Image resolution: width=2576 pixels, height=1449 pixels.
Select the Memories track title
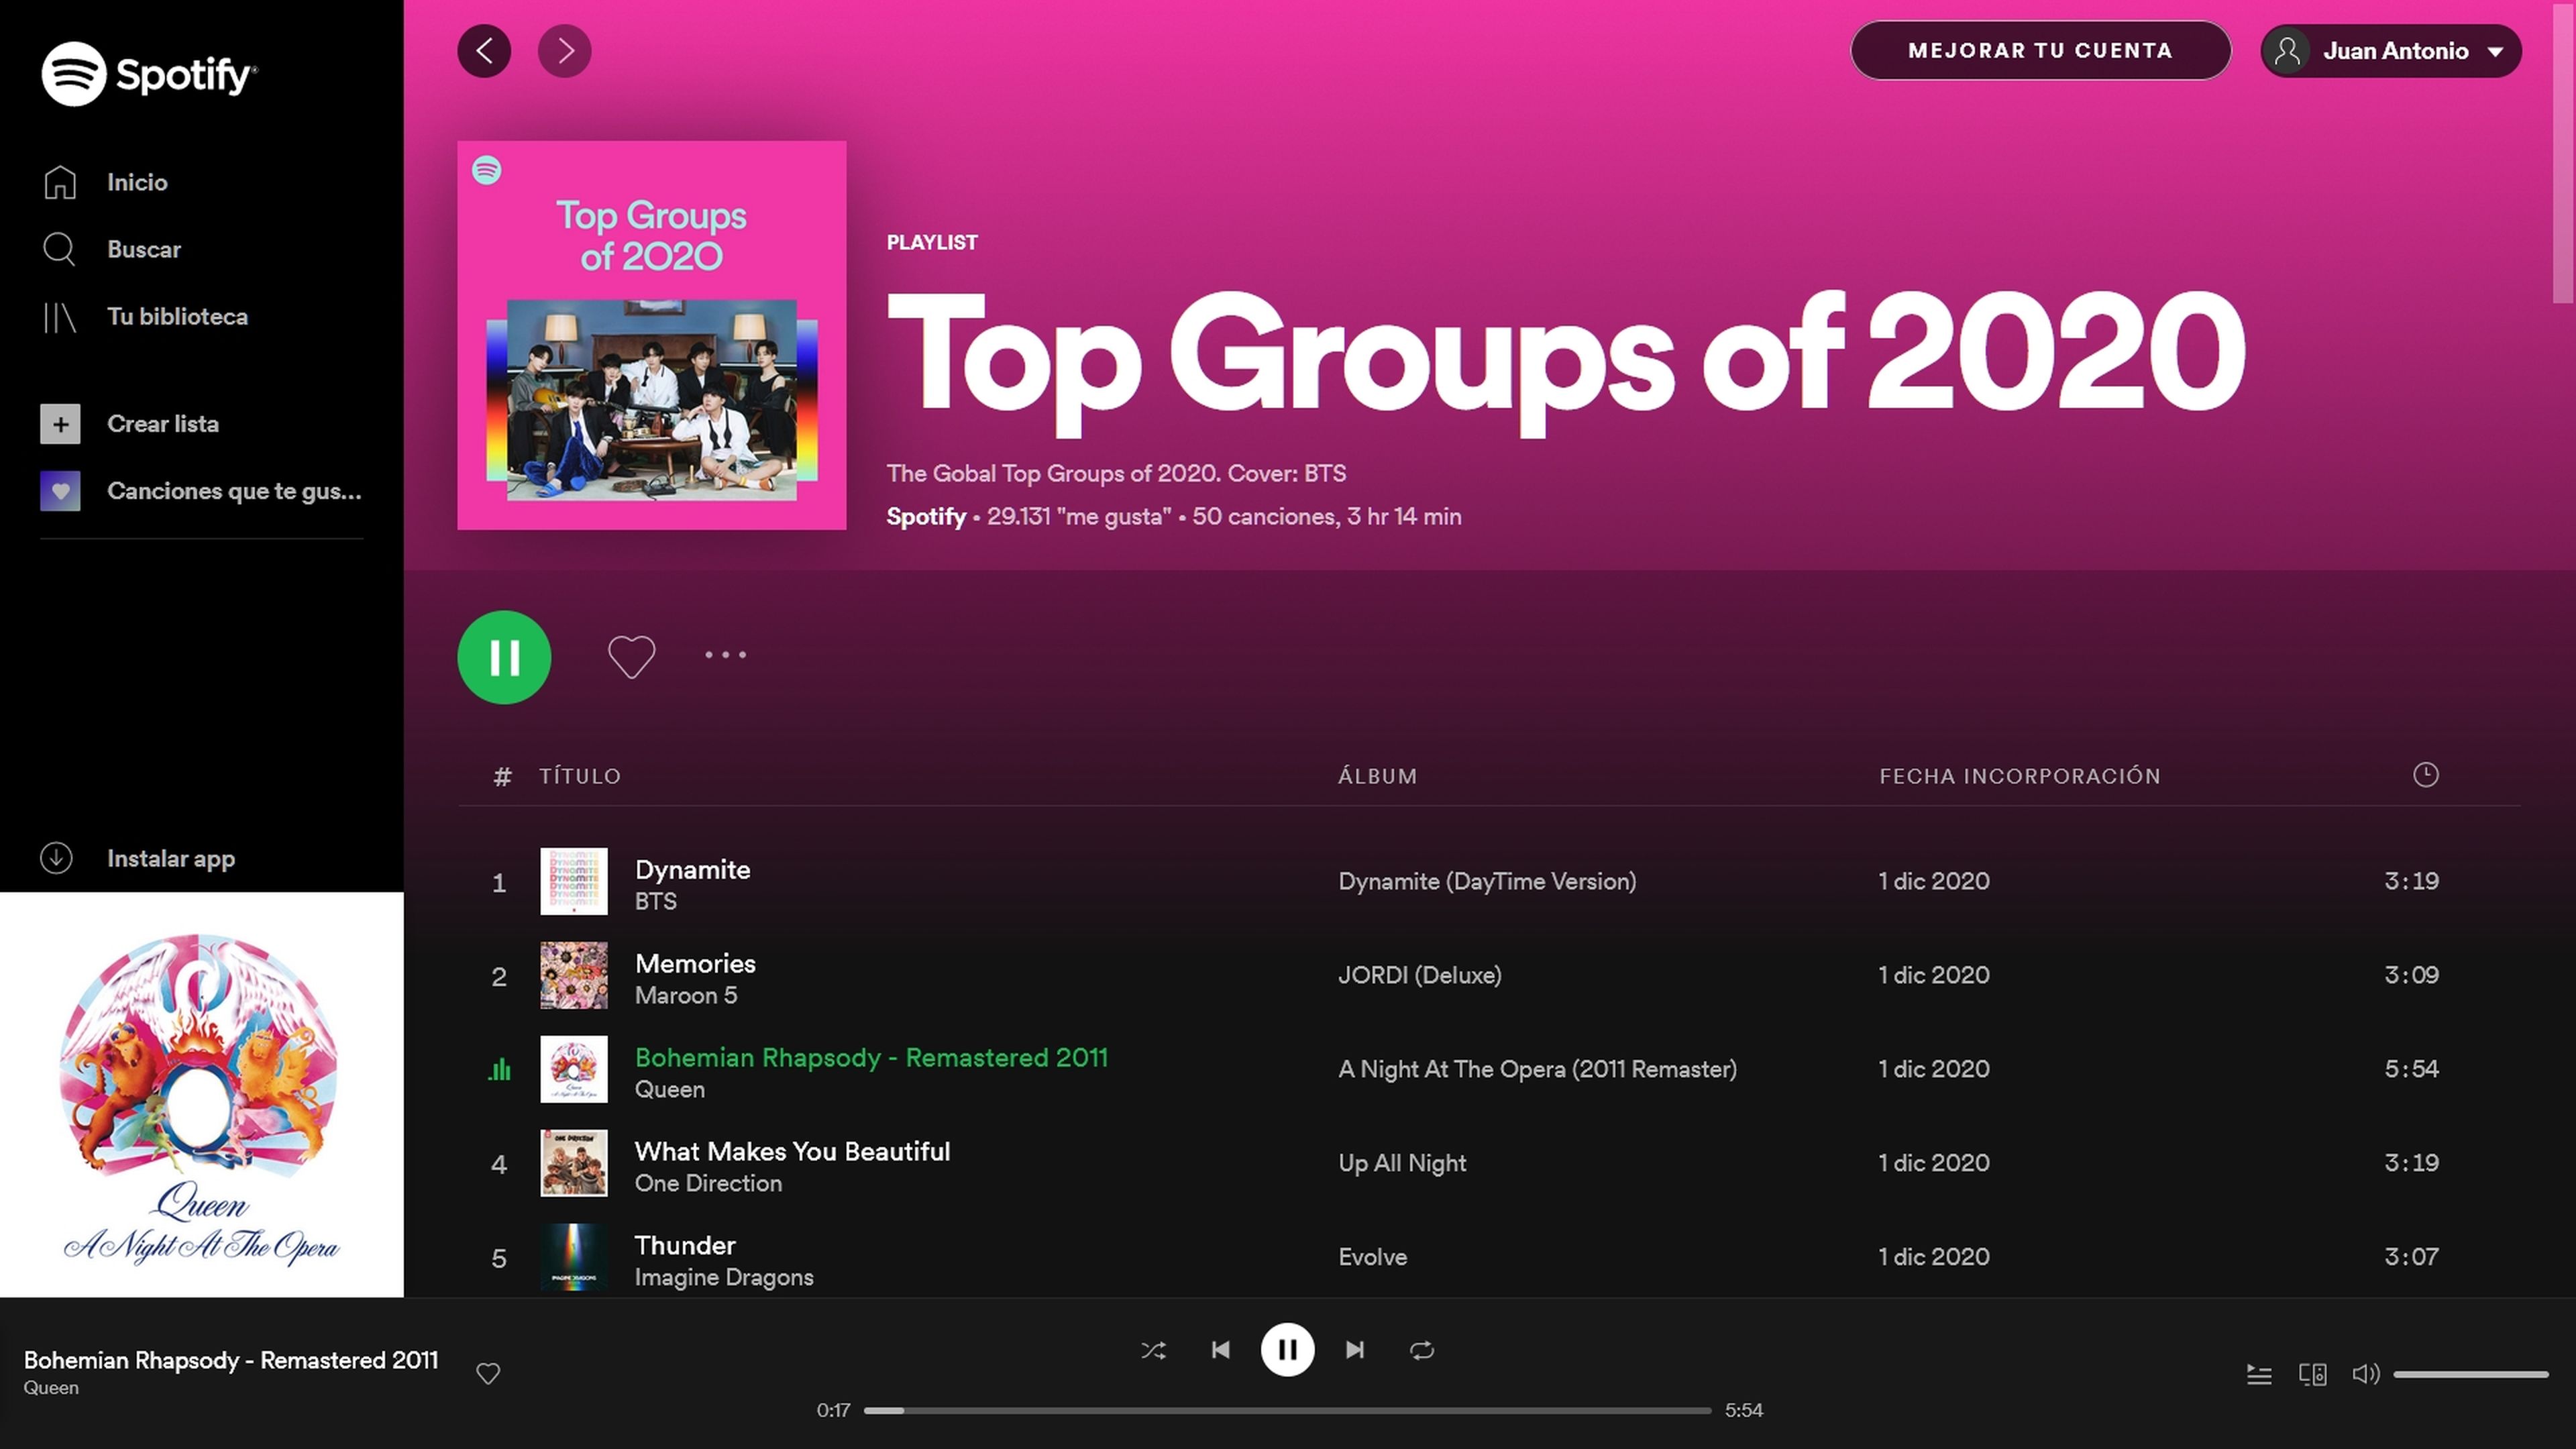pos(695,963)
